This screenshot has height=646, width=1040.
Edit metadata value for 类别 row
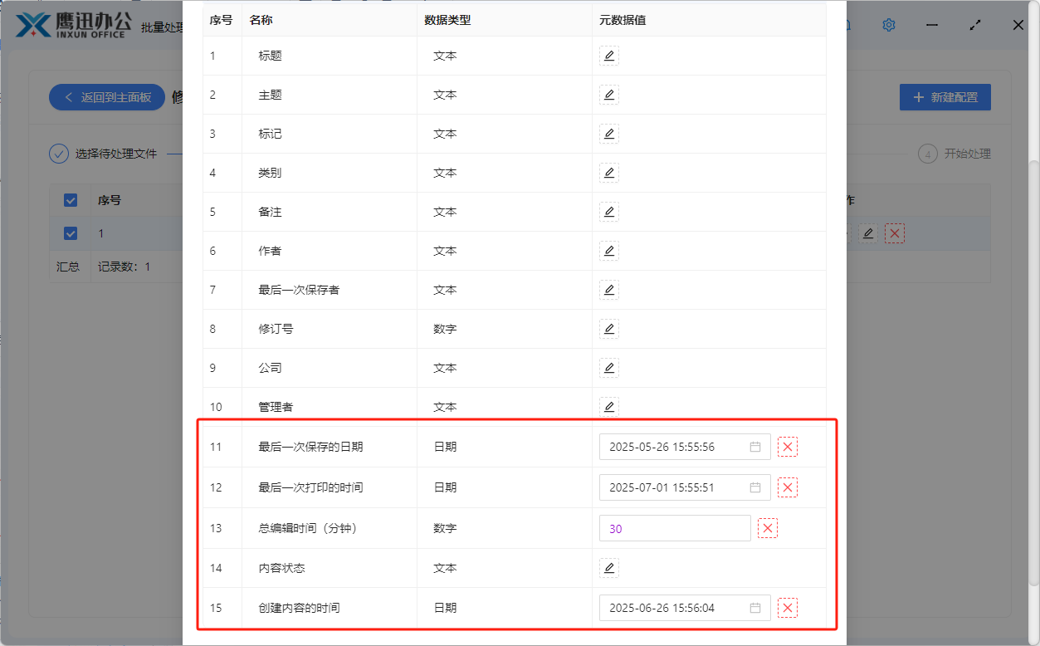pyautogui.click(x=609, y=173)
